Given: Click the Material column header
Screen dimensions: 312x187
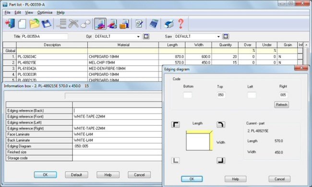Looking at the screenshot, I should (123, 45).
